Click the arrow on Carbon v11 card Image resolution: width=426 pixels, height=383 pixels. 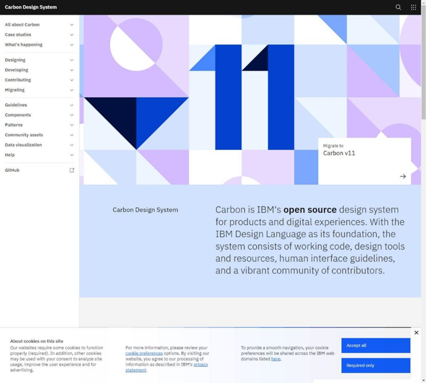(403, 176)
